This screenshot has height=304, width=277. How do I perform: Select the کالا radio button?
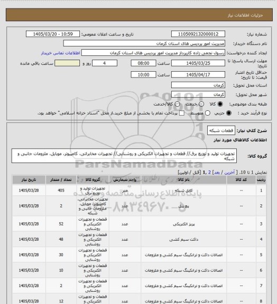[x=220, y=104]
